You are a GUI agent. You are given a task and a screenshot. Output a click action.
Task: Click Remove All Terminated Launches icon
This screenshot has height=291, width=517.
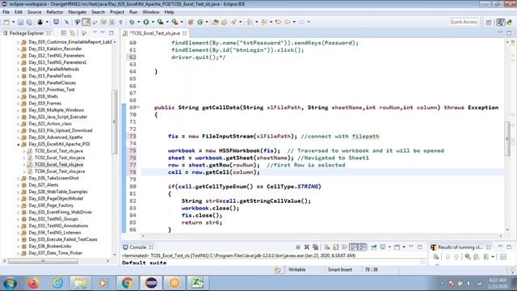point(316,247)
